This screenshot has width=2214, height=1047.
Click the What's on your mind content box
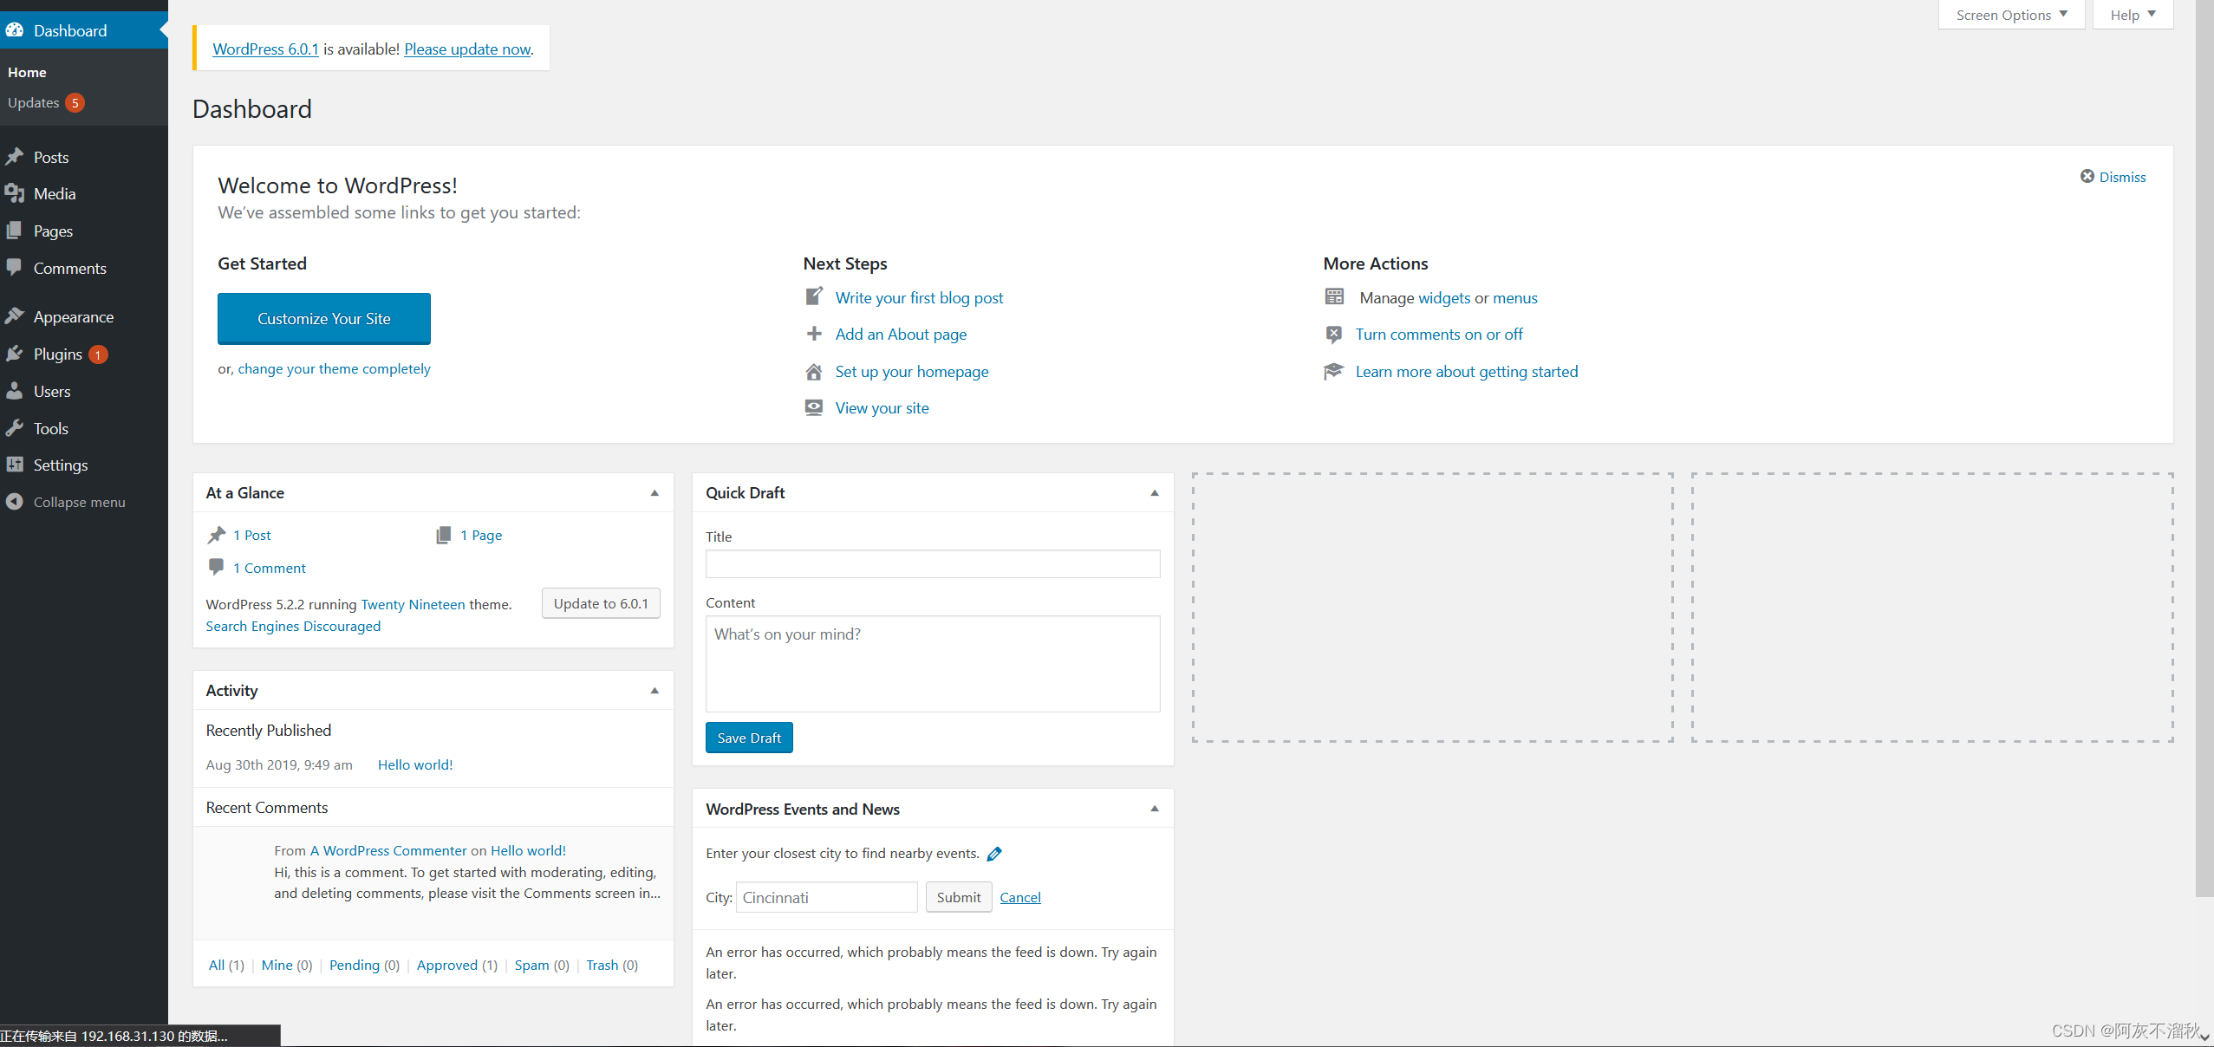933,664
